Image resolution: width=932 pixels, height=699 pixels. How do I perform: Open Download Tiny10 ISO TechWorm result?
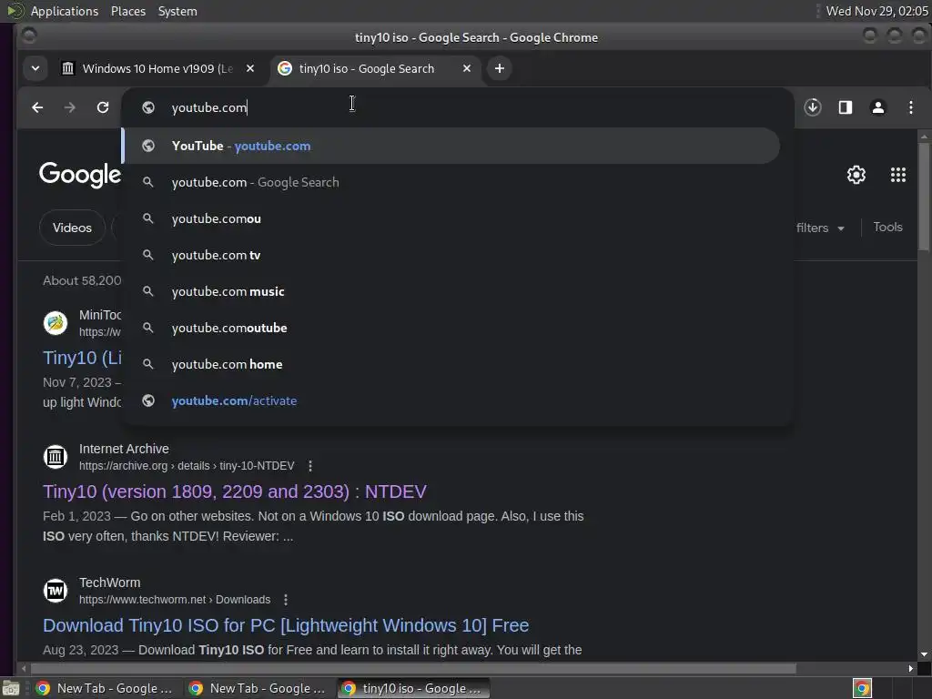pyautogui.click(x=286, y=625)
